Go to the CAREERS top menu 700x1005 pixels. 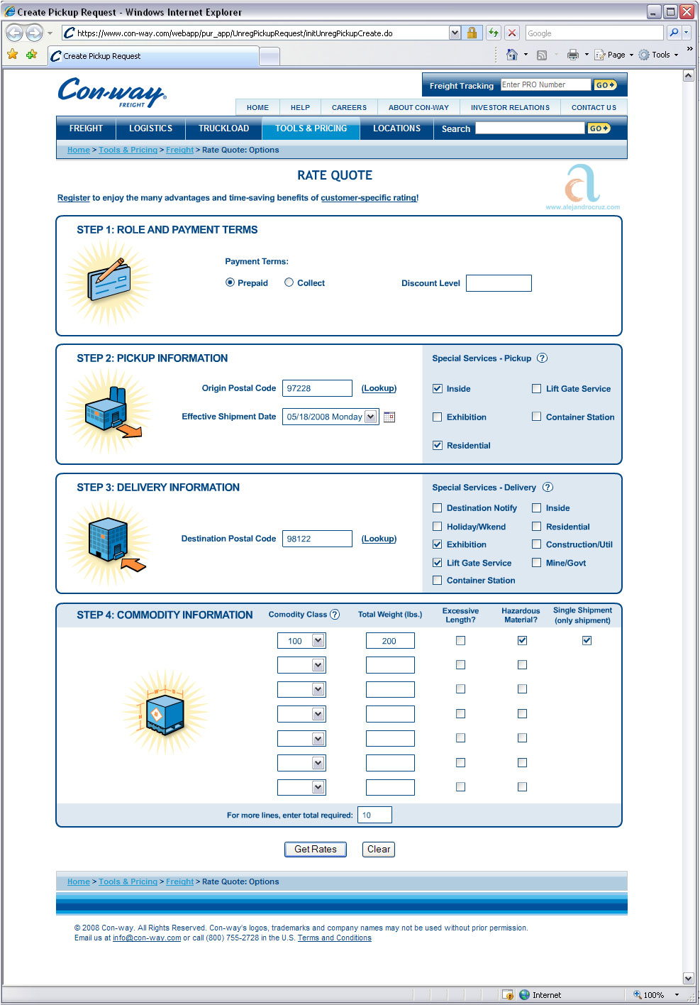[x=349, y=107]
